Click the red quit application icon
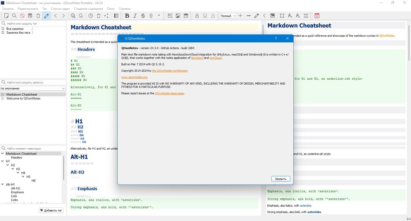The width and height of the screenshot is (411, 221). click(317, 16)
